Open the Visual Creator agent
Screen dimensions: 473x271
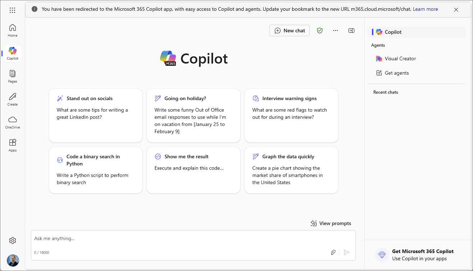click(400, 59)
